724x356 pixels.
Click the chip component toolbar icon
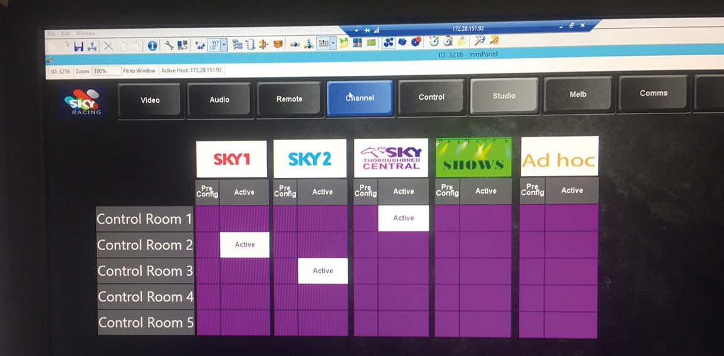click(250, 45)
